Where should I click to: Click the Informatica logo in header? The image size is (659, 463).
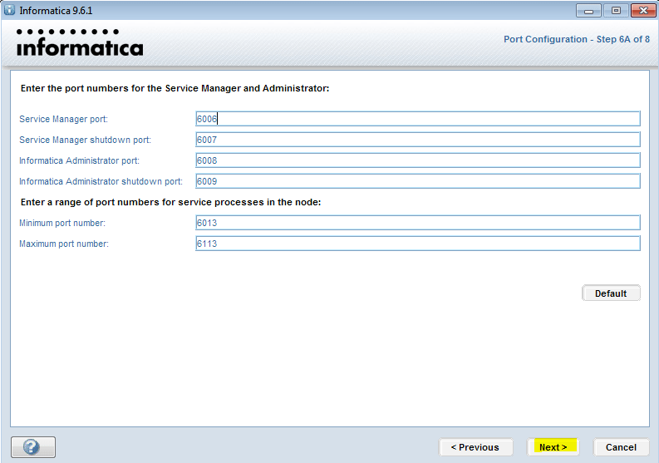point(80,42)
